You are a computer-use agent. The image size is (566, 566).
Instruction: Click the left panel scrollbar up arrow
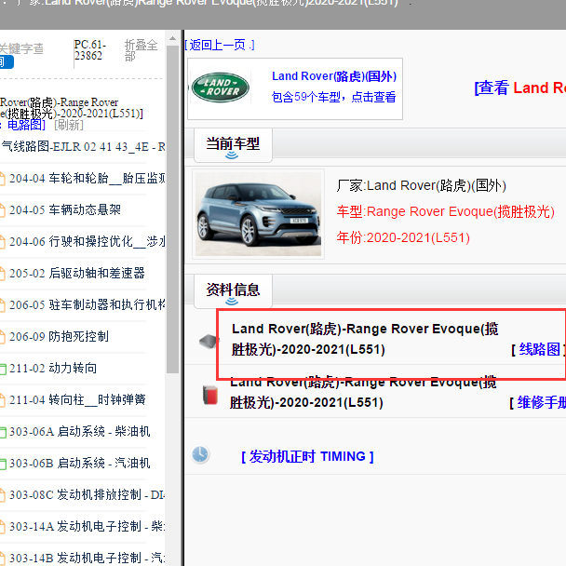pyautogui.click(x=172, y=38)
